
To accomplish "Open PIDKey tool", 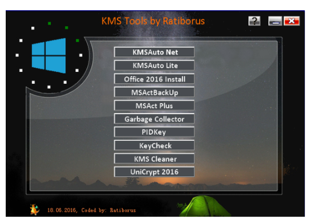I will (x=154, y=132).
